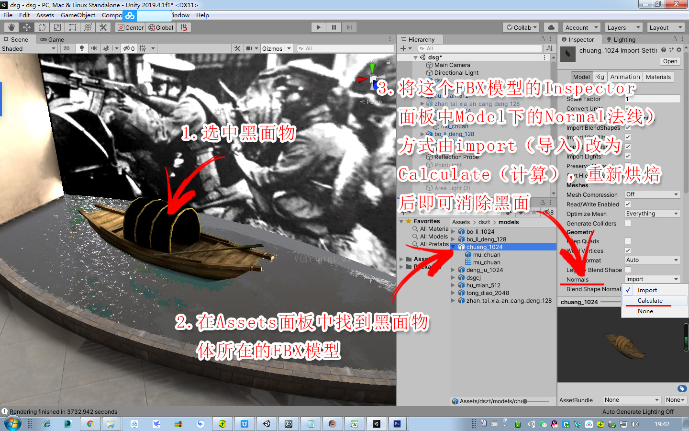Viewport: 689px width, 431px height.
Task: Step one frame forward
Action: [349, 27]
